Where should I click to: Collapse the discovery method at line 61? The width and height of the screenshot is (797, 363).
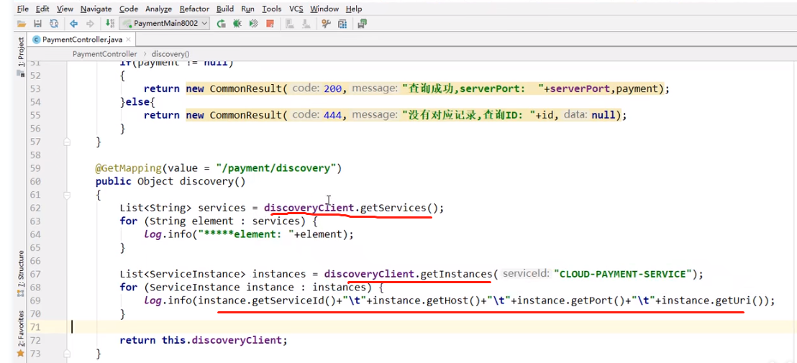coord(67,195)
